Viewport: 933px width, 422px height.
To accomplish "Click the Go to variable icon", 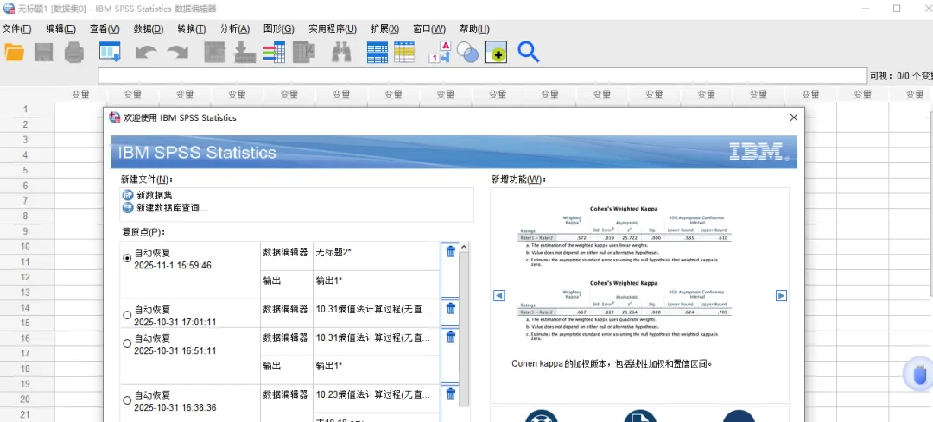I will point(245,53).
